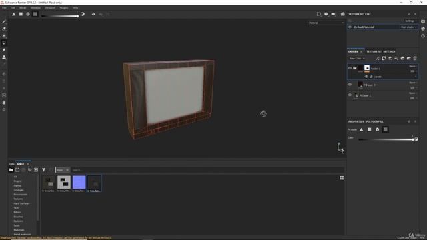
Task: Toggle the symmetry button in top toolbar
Action: pos(93,14)
